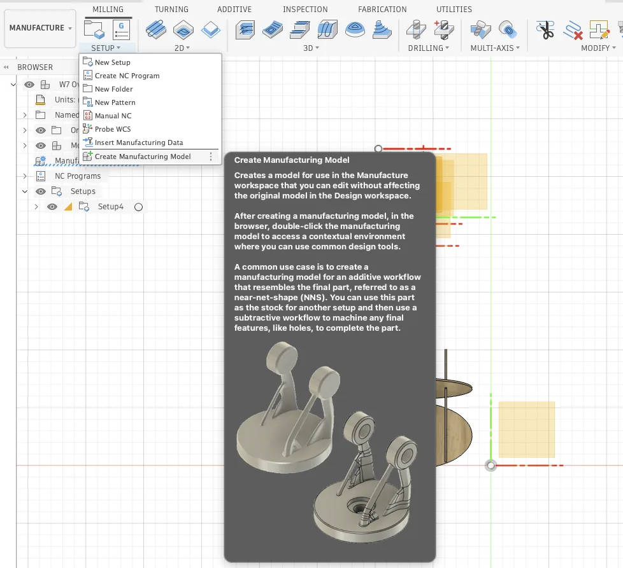The image size is (623, 568).
Task: Click the Drill tool icon
Action: tap(415, 29)
